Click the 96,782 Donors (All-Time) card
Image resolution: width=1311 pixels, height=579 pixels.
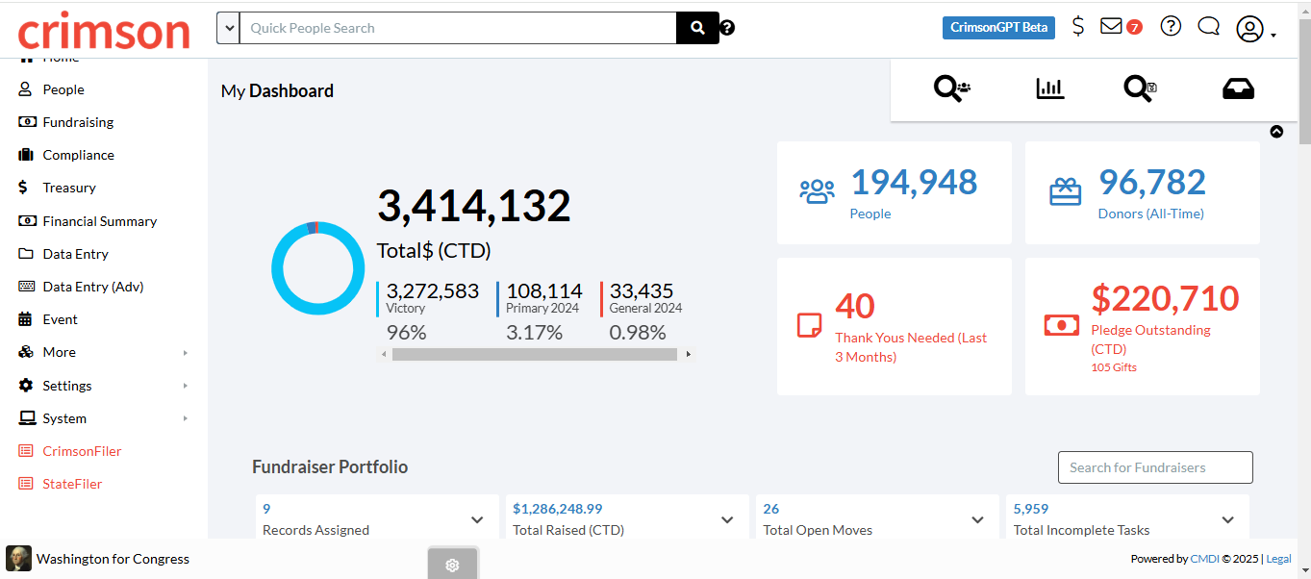click(x=1143, y=193)
